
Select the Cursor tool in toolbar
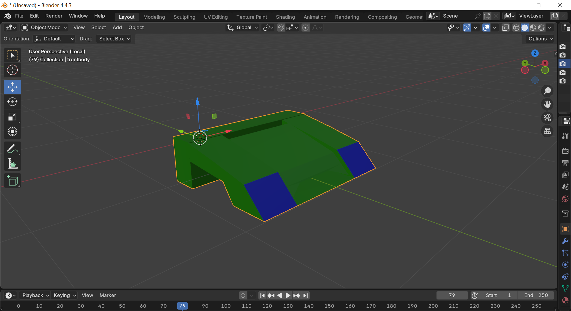pos(12,70)
